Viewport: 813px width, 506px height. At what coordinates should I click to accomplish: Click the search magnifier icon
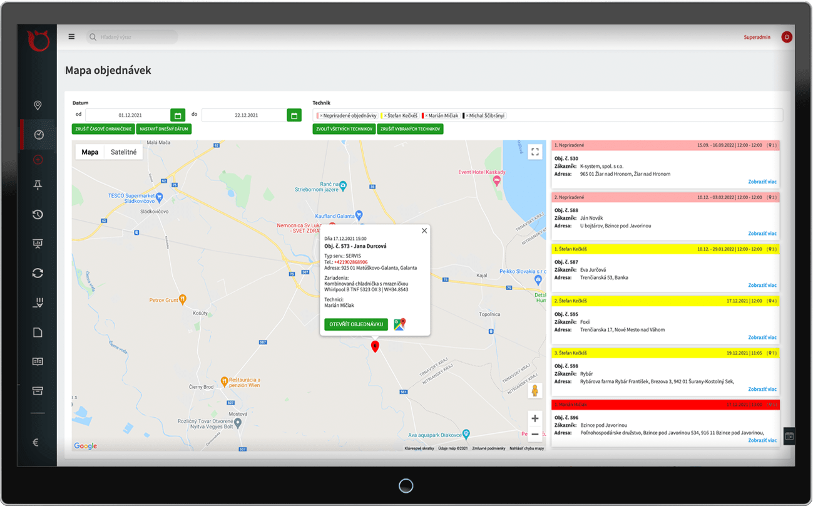pos(93,38)
